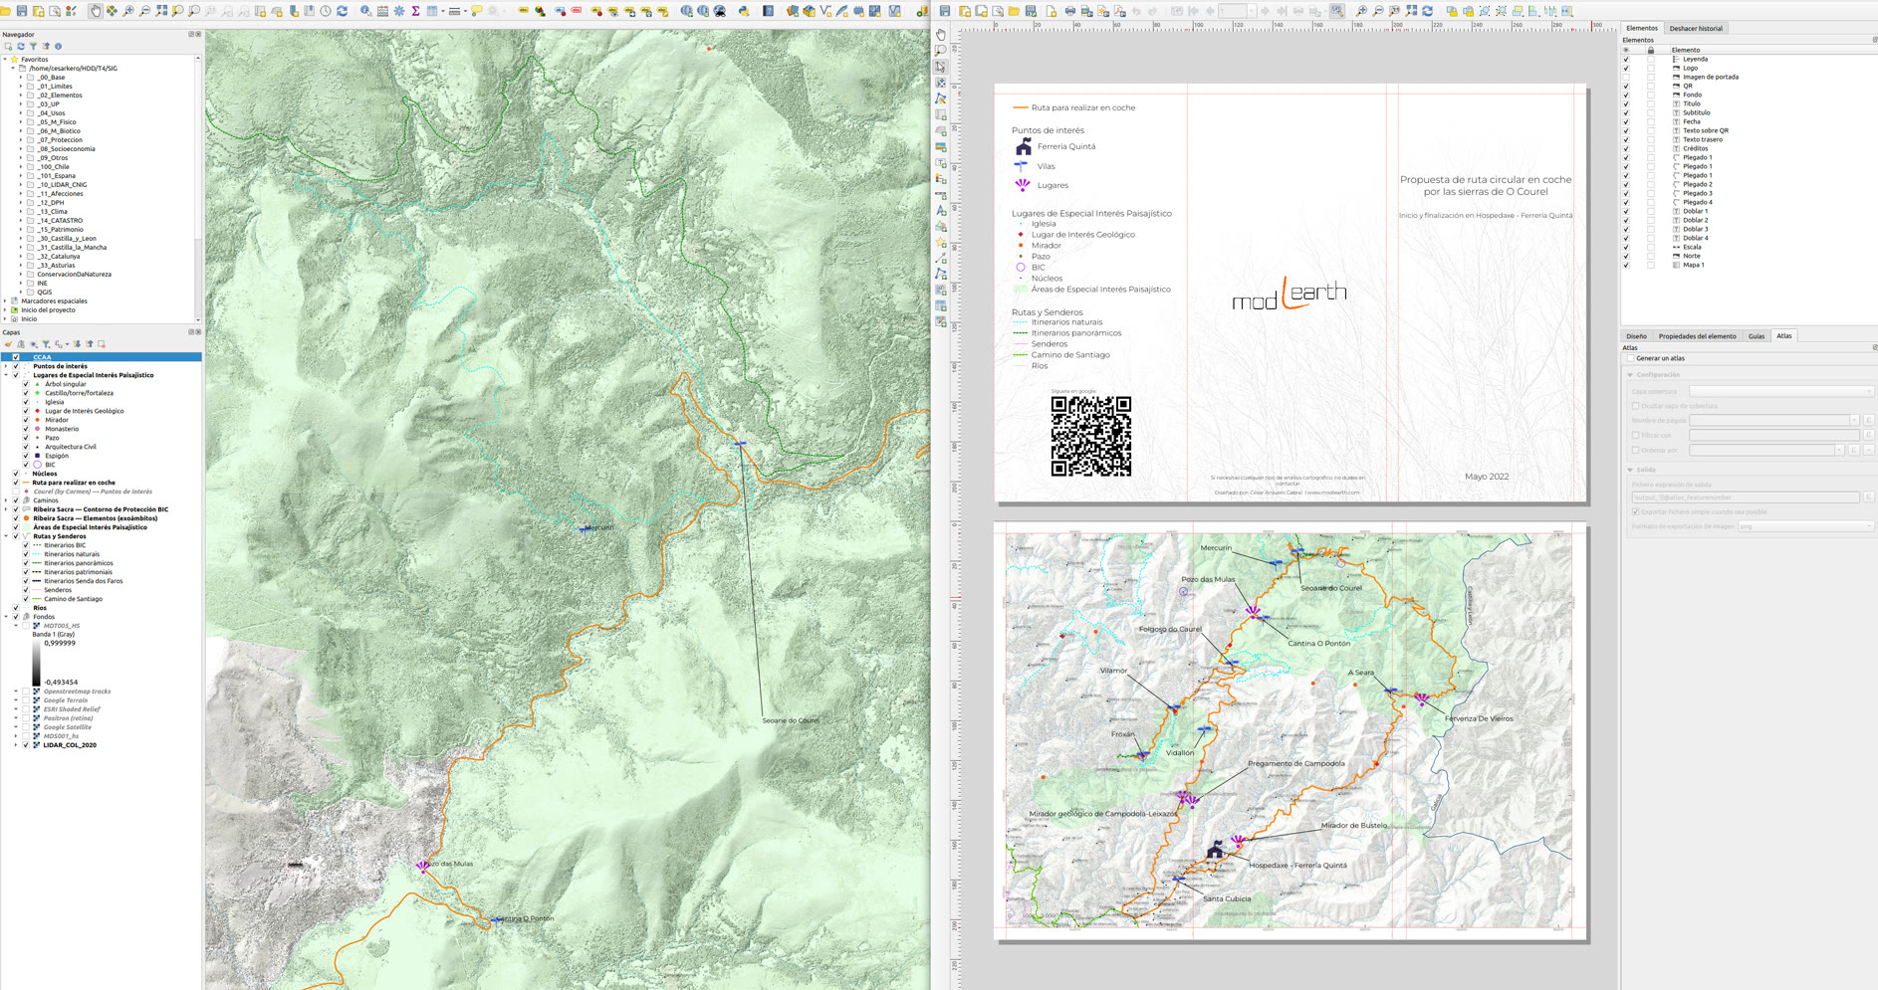Image resolution: width=1878 pixels, height=990 pixels.
Task: Click the QR code on layout page
Action: tap(1091, 436)
